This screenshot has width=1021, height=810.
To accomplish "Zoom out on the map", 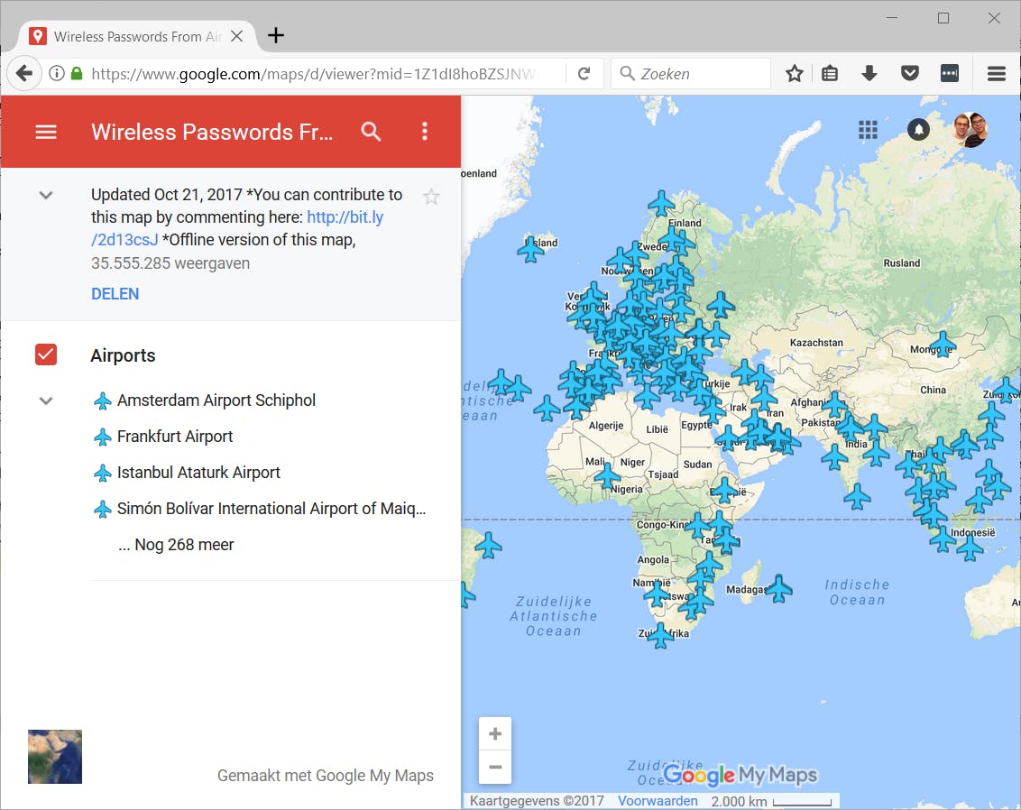I will (495, 767).
